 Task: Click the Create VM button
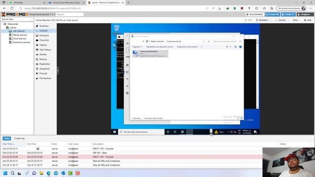pos(272,14)
